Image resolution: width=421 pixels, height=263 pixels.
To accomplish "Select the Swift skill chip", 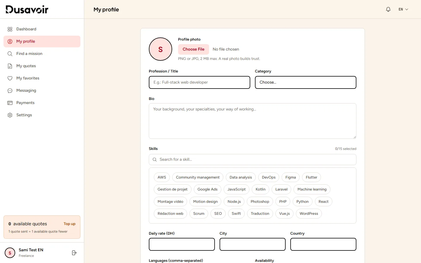I will coord(236,214).
